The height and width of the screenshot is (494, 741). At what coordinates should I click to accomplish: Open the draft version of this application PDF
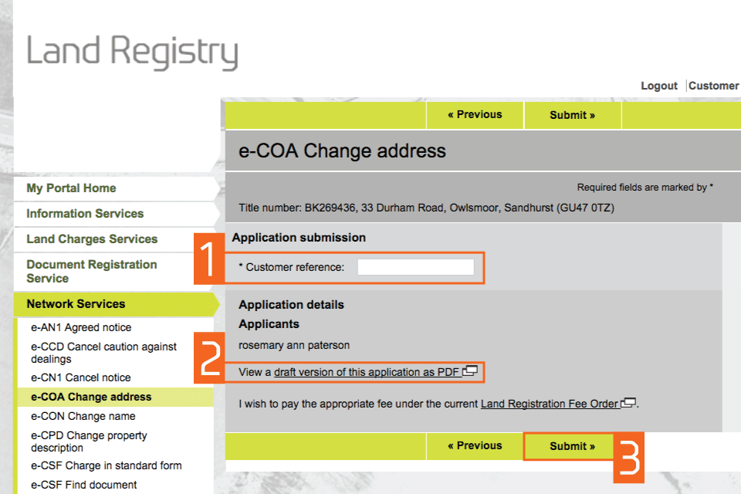click(367, 372)
